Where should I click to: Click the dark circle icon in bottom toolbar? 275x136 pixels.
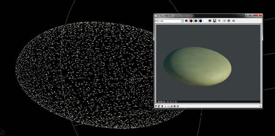[x=174, y=106]
